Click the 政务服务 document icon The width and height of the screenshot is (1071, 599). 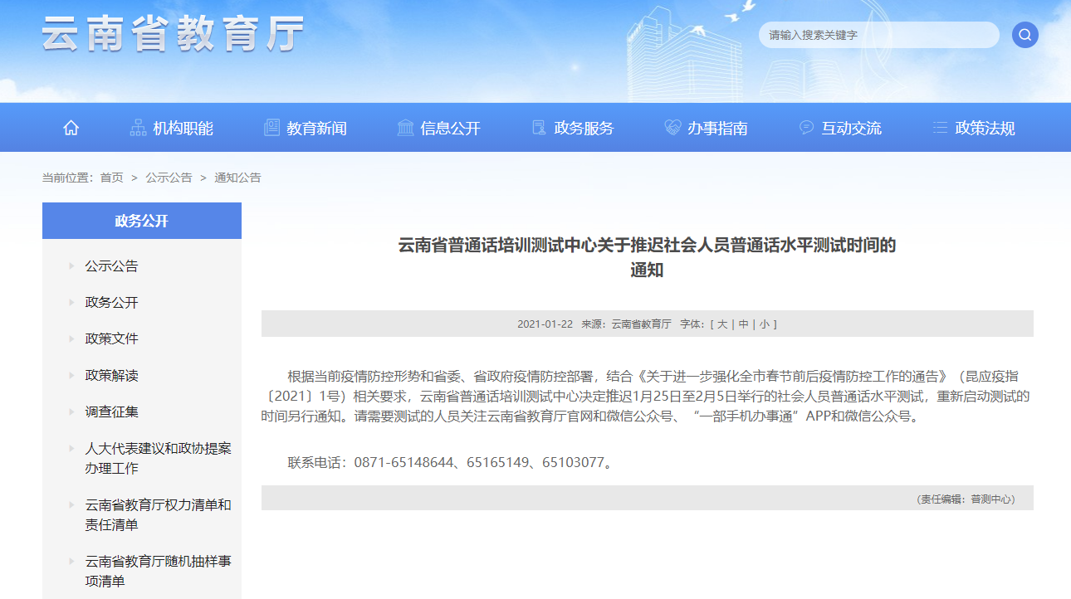pos(539,128)
